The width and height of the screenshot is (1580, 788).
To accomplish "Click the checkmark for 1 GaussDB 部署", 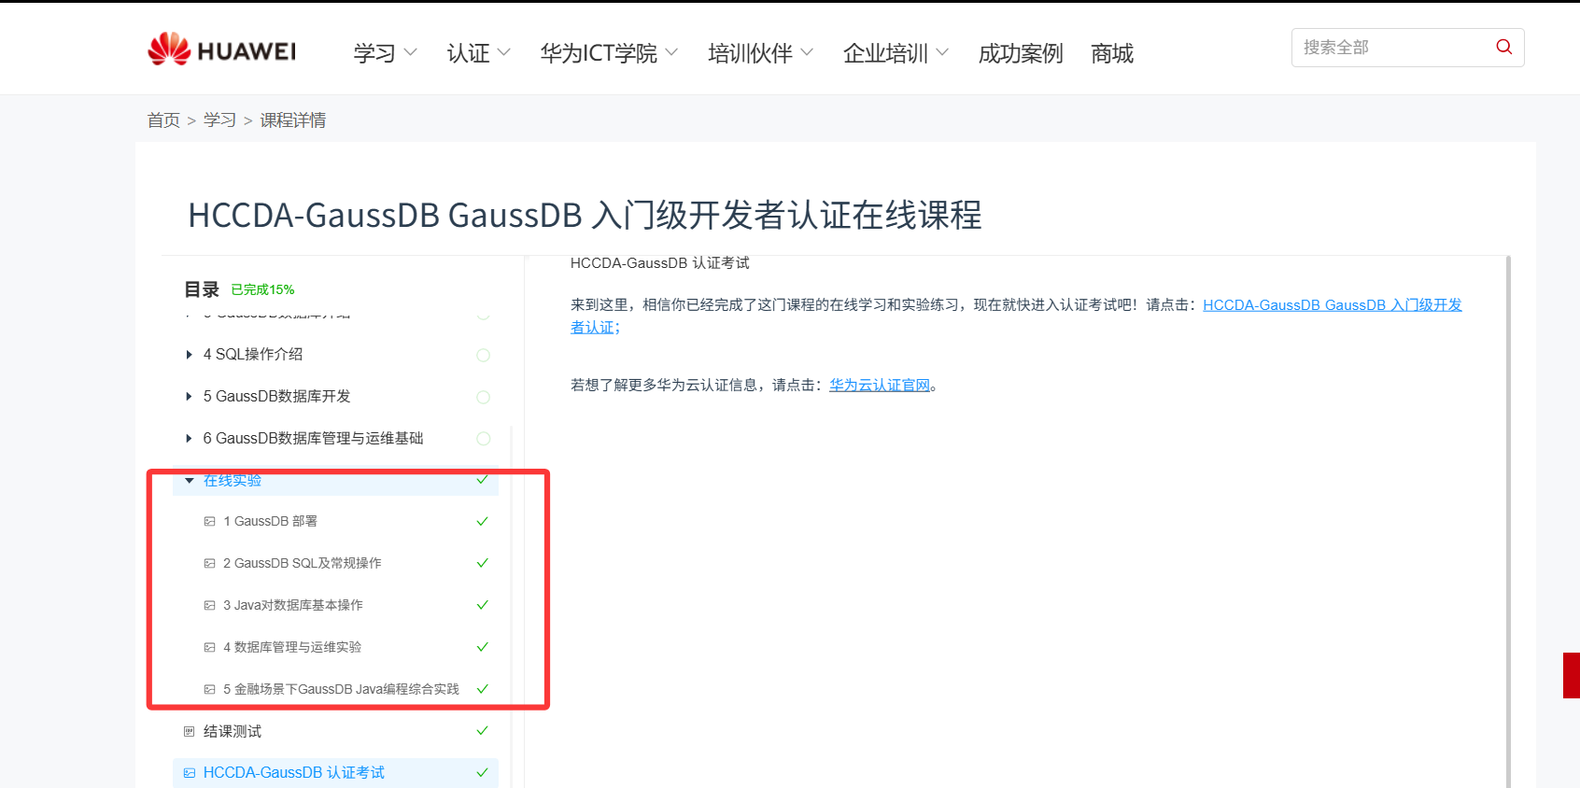I will point(483,521).
